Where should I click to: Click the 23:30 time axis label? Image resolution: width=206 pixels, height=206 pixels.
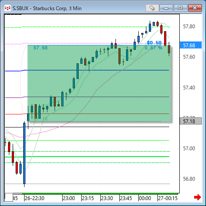(107, 198)
